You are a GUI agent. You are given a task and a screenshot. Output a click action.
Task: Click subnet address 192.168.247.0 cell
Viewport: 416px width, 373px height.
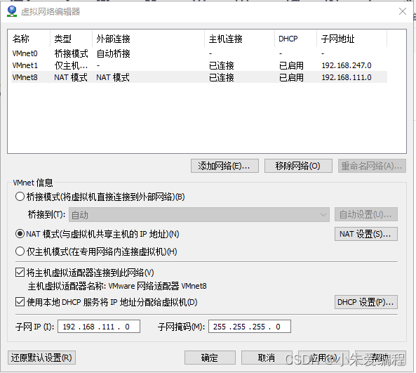coord(347,65)
